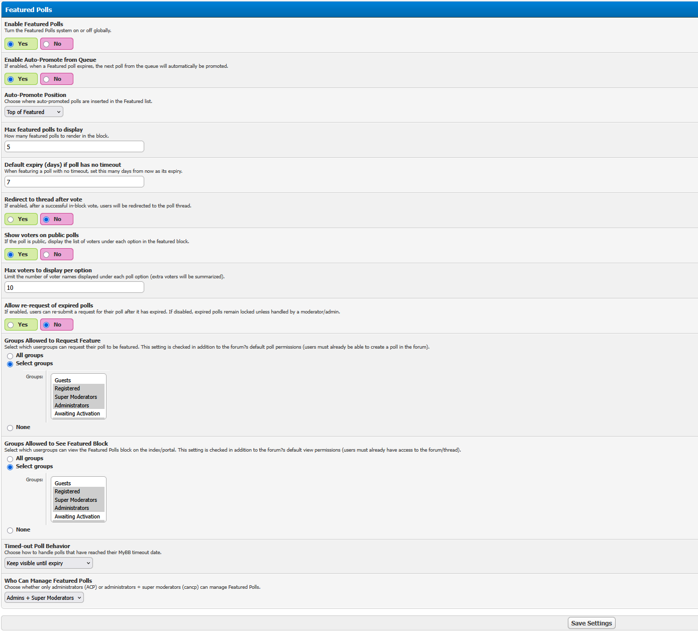Open the Auto-Promote Position dropdown

[x=34, y=112]
